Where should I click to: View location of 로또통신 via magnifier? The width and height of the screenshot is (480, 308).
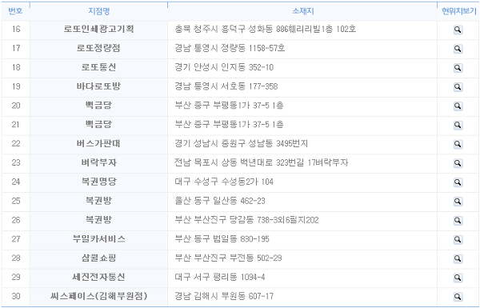coord(458,68)
